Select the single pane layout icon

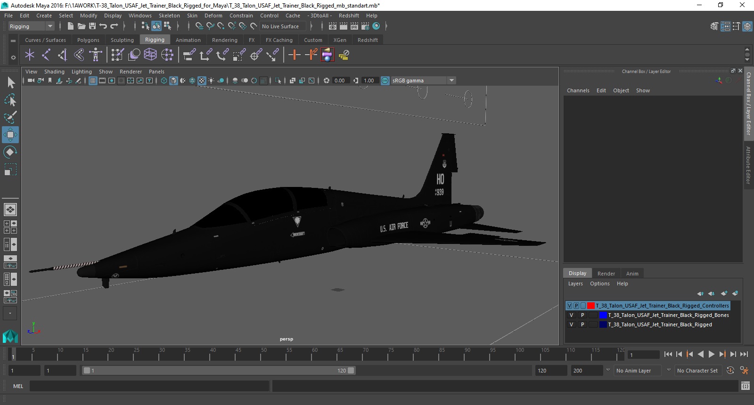pos(10,209)
